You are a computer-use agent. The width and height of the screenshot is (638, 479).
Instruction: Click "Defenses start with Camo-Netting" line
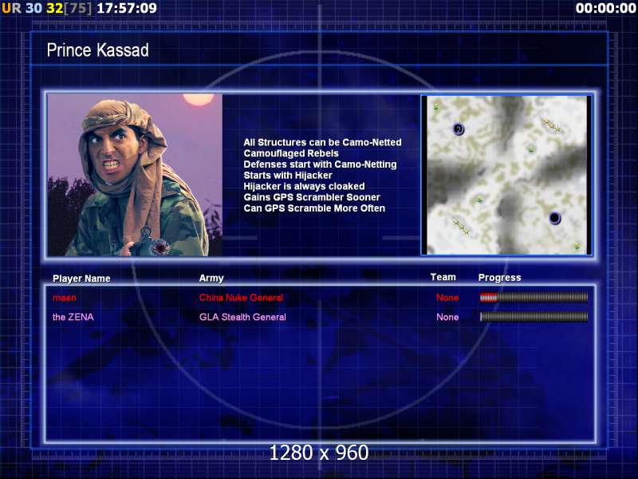[320, 164]
